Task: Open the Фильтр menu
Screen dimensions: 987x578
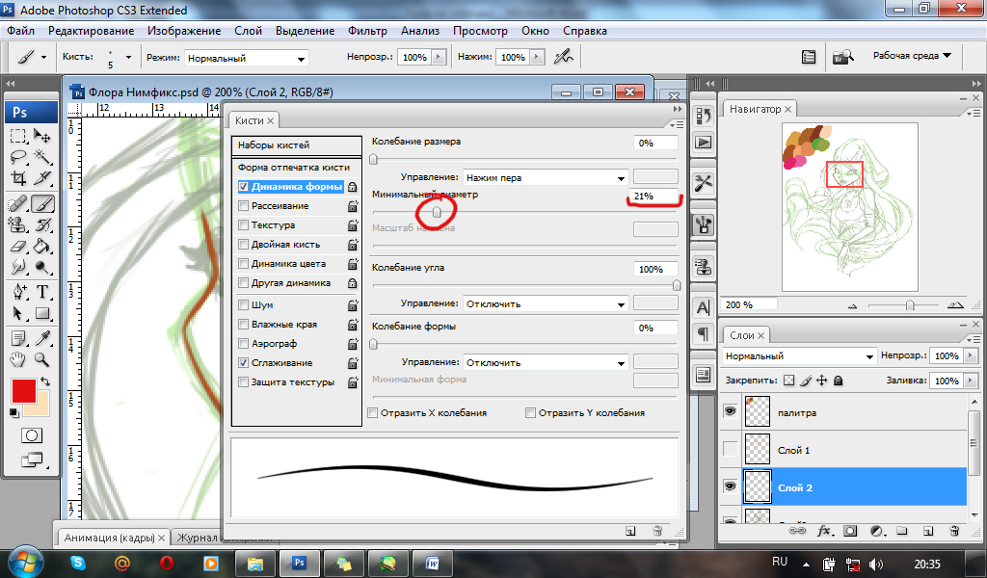Action: tap(367, 31)
